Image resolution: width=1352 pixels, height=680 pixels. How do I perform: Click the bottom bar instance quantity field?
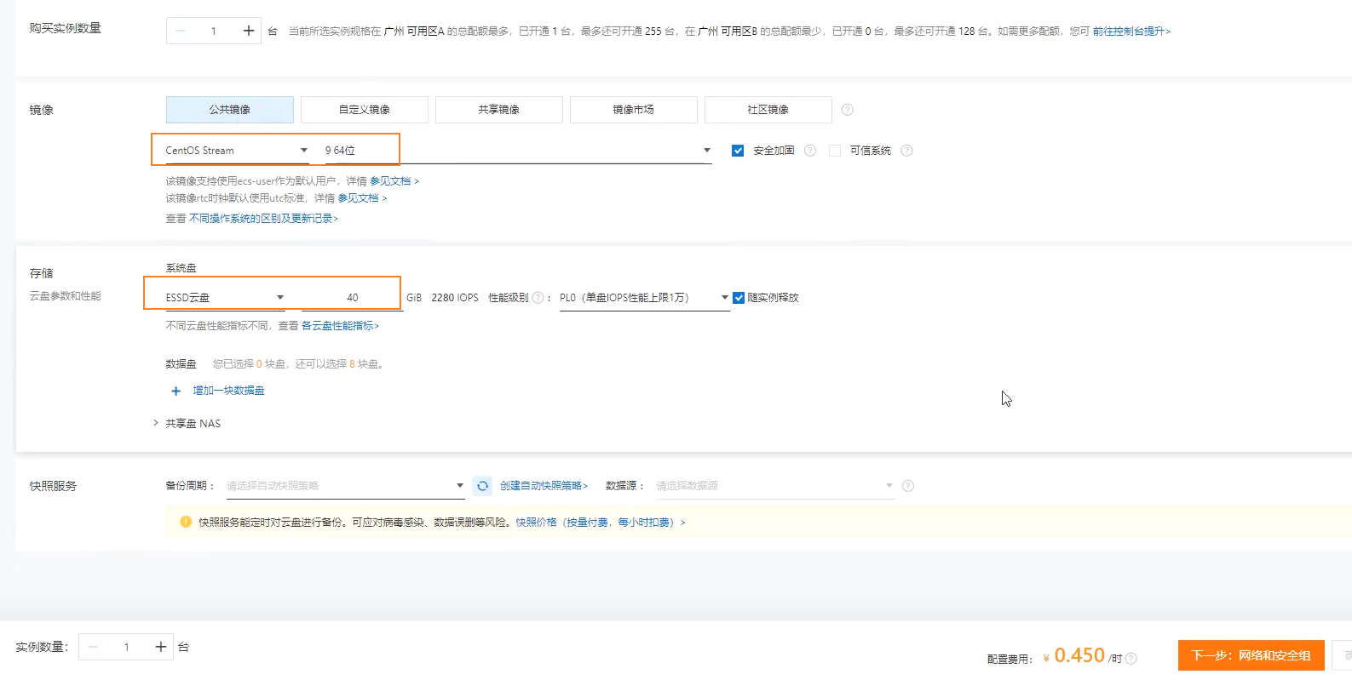[x=126, y=647]
